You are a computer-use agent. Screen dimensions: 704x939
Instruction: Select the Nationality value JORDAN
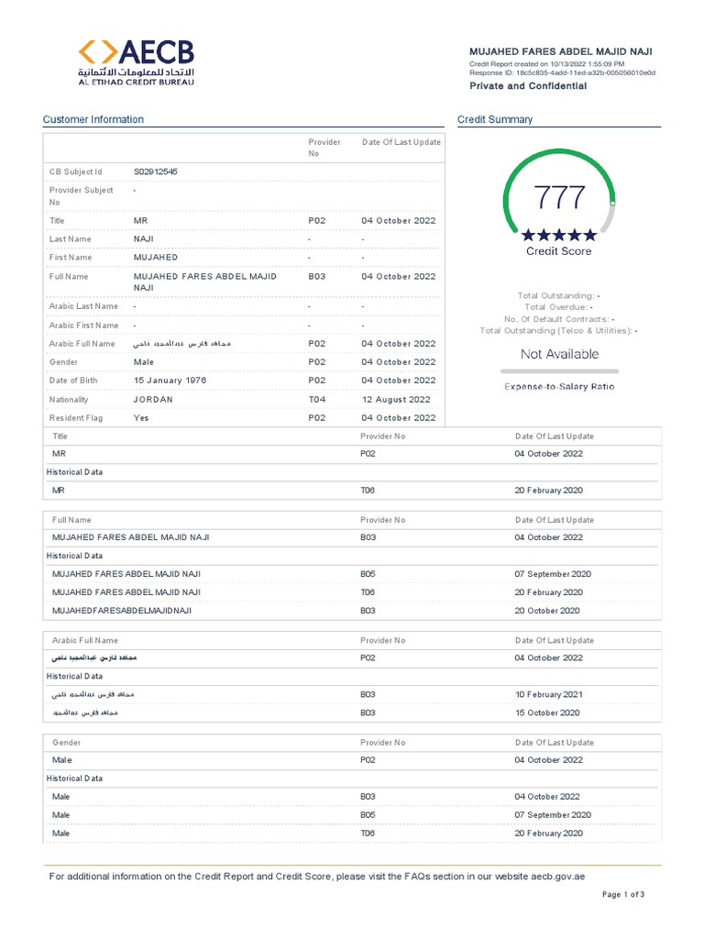click(x=153, y=400)
